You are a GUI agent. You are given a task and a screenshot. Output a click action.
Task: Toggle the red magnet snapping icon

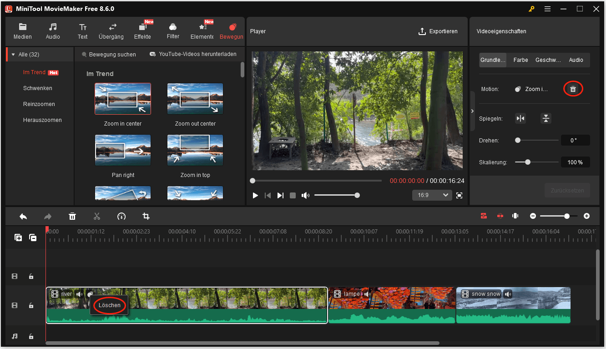[x=484, y=216]
